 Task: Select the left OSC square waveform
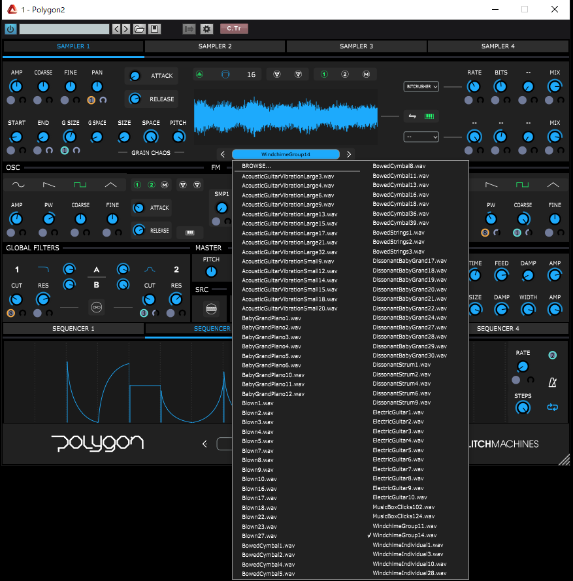click(80, 184)
